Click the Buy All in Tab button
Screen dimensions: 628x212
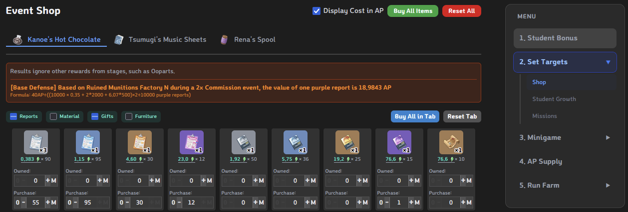pyautogui.click(x=415, y=116)
